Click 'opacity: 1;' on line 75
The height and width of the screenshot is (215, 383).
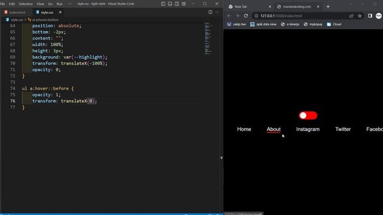pyautogui.click(x=47, y=95)
